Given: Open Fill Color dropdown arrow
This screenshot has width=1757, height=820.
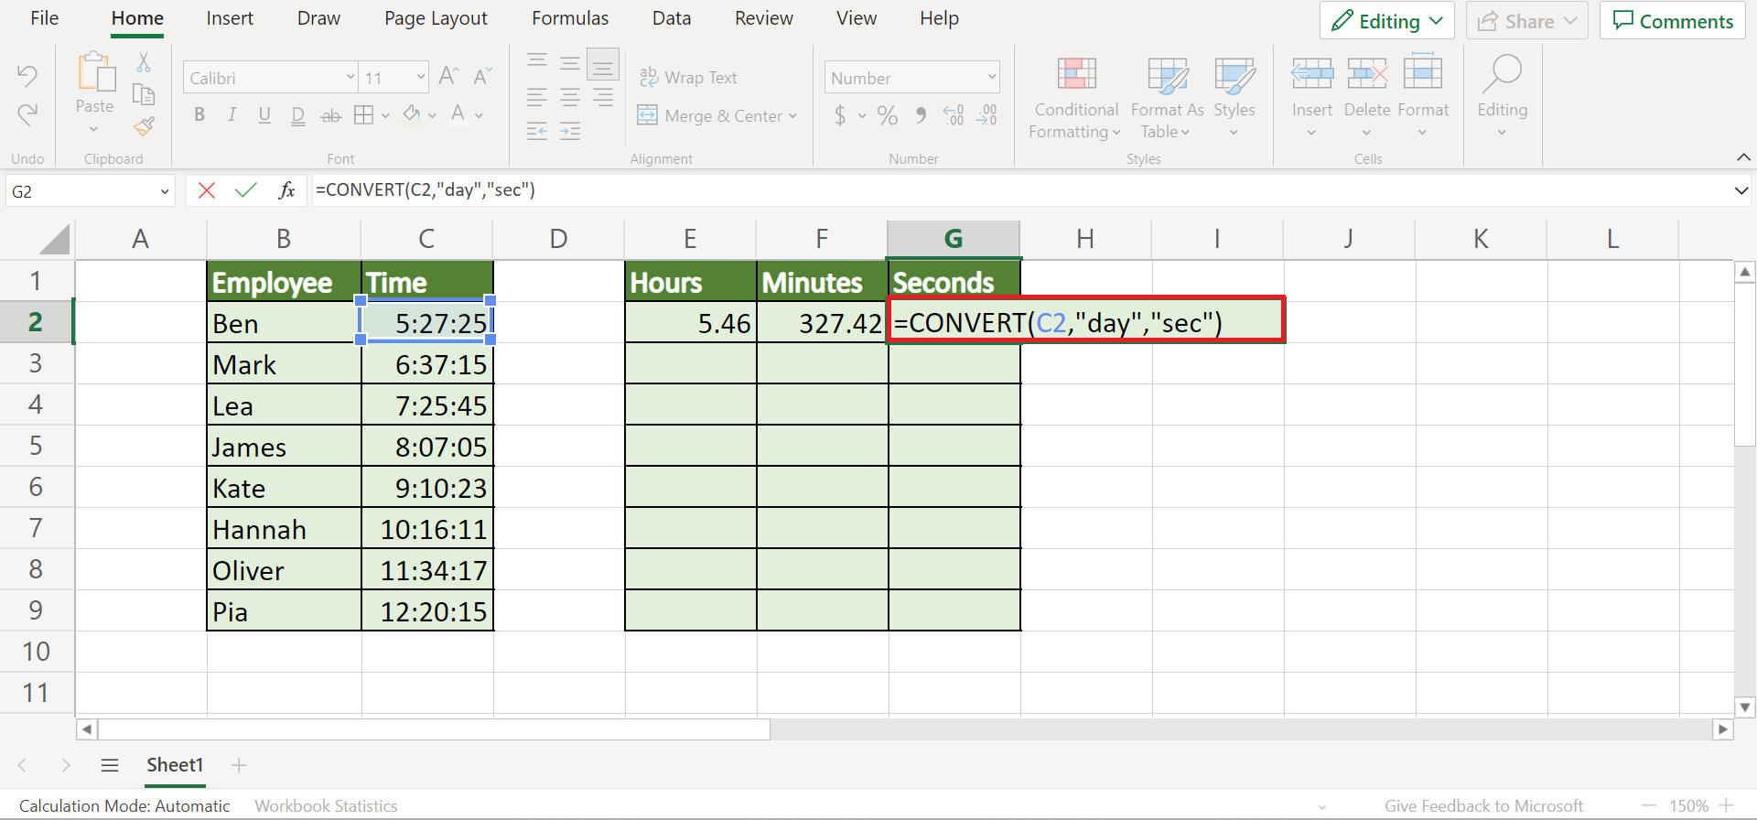Looking at the screenshot, I should click(x=432, y=115).
